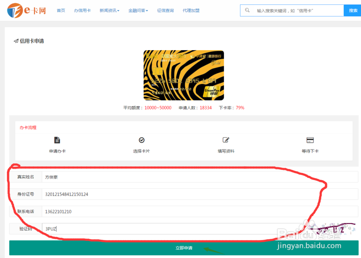
Task: Click the 等待下卡 step label
Action: click(310, 151)
